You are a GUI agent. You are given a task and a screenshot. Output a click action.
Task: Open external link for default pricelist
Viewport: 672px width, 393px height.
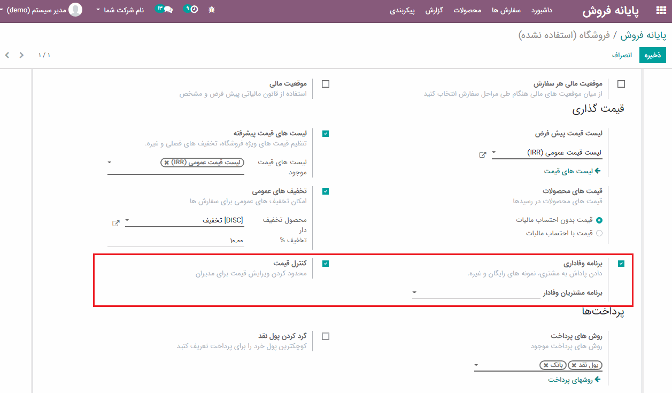(x=482, y=155)
